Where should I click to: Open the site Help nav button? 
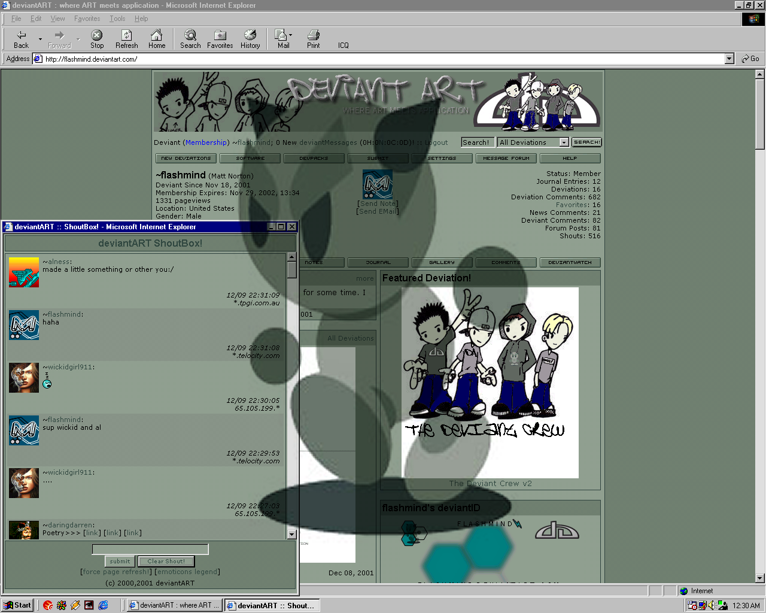(570, 159)
